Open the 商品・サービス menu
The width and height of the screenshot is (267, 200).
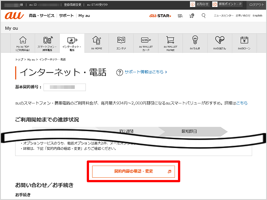41,16
